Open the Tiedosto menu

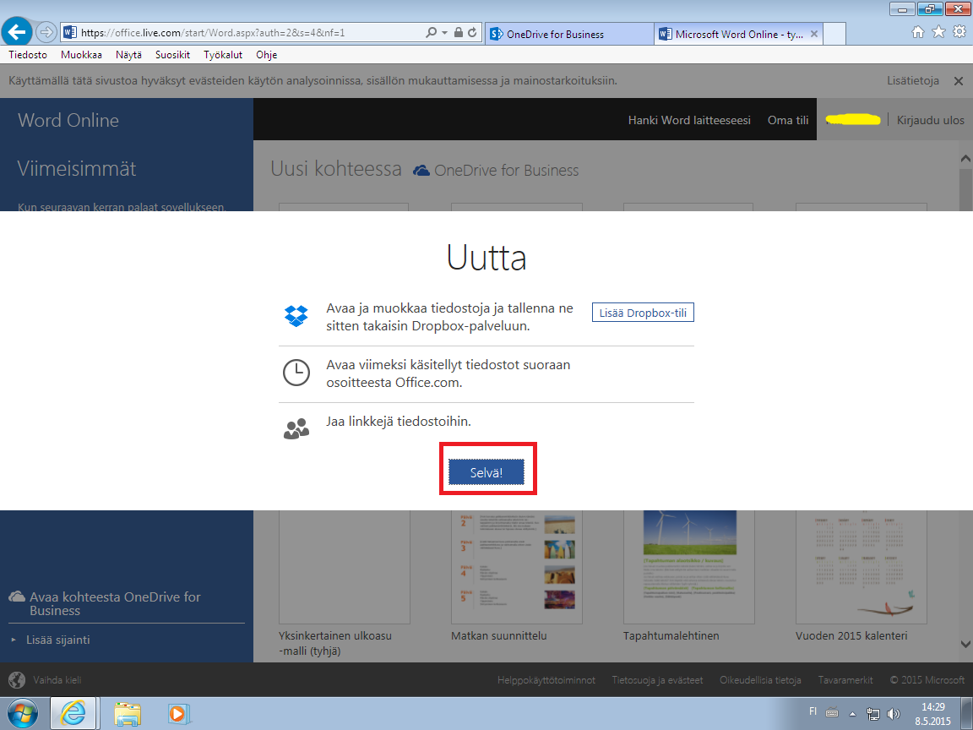click(28, 55)
